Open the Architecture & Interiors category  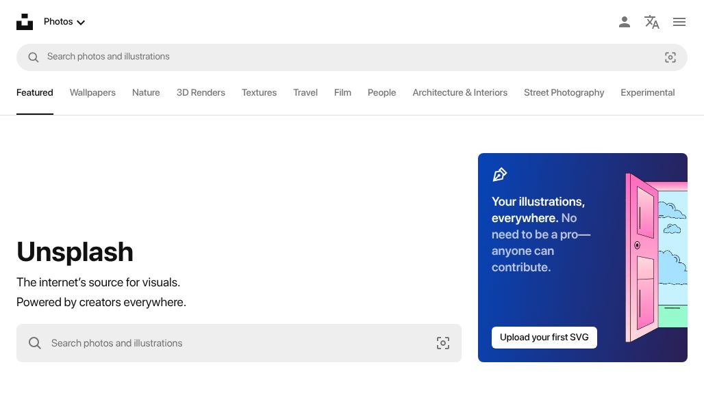[460, 93]
